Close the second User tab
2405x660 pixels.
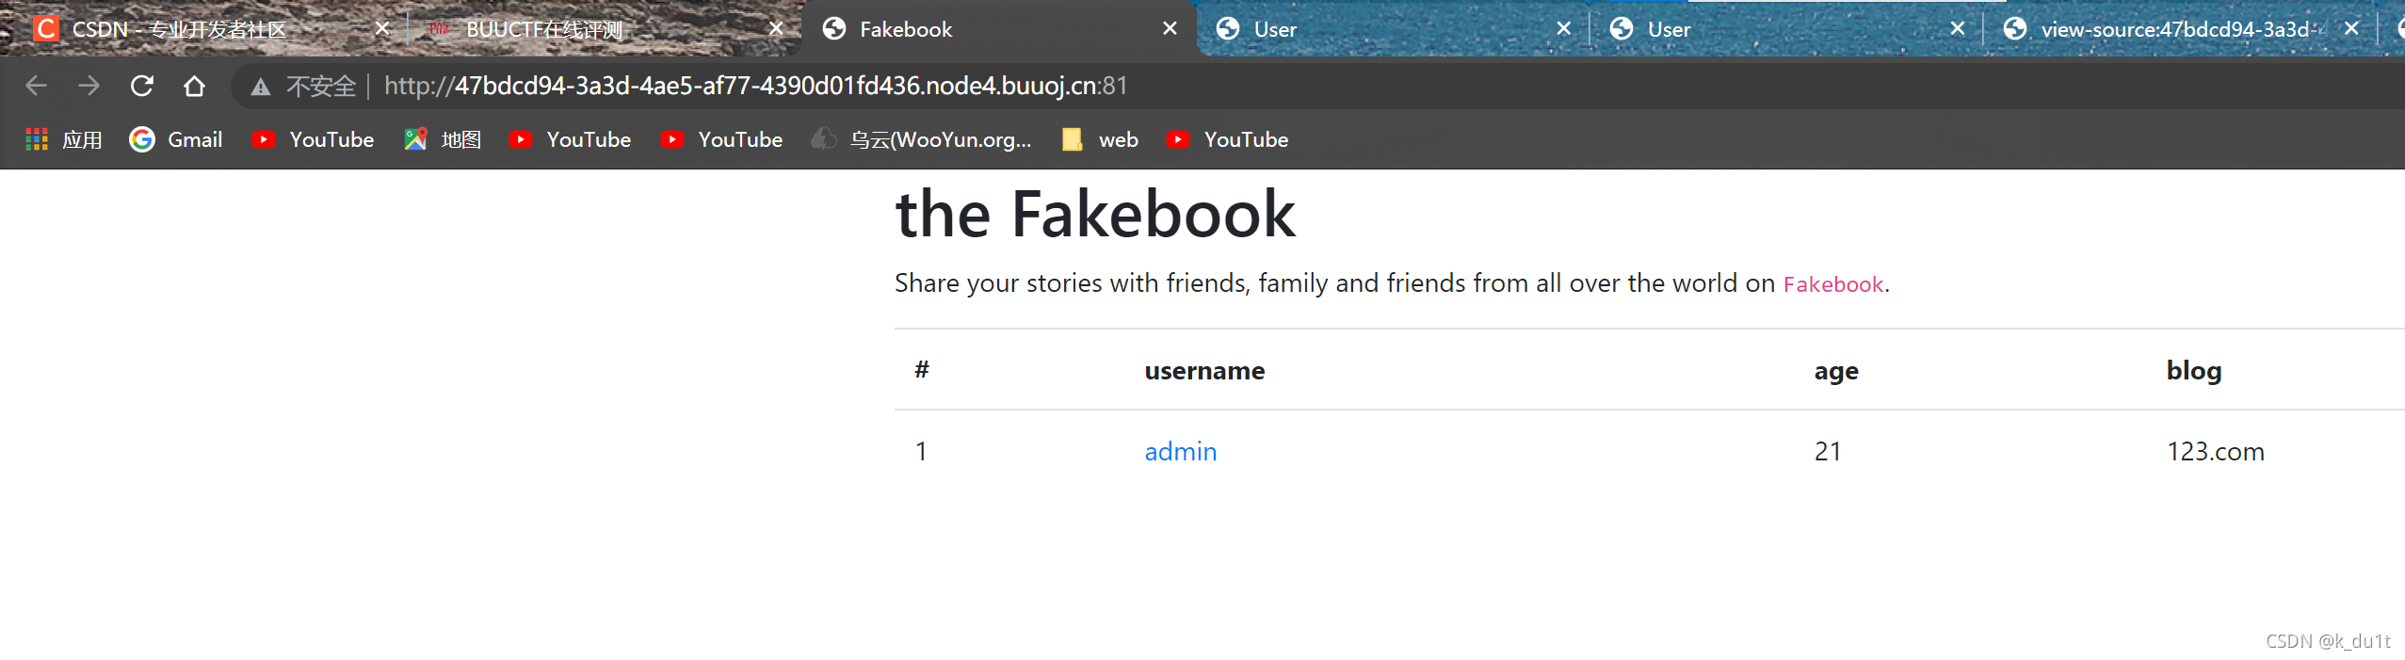click(x=1957, y=29)
